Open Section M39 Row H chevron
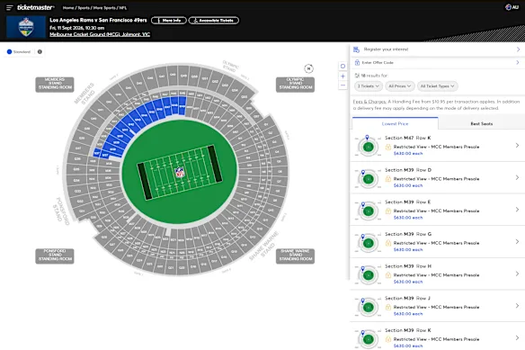The height and width of the screenshot is (350, 525). (517, 274)
